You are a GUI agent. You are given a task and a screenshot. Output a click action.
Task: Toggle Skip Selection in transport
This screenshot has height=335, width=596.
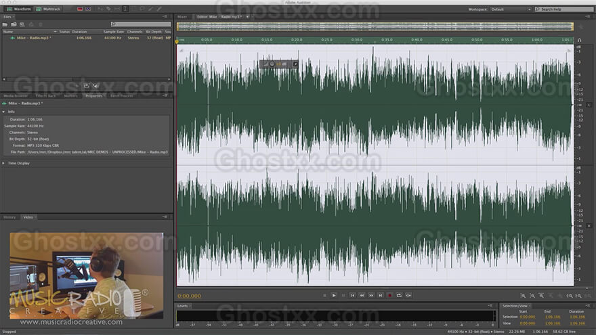pos(408,296)
